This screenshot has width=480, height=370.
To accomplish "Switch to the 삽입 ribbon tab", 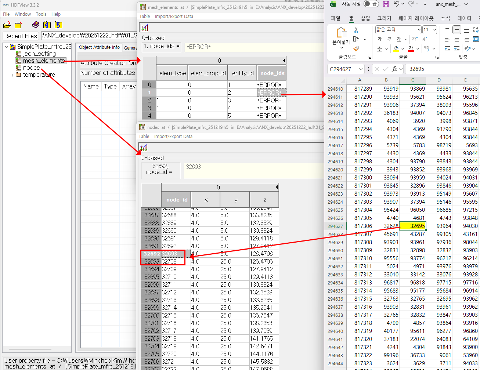I will click(x=365, y=18).
